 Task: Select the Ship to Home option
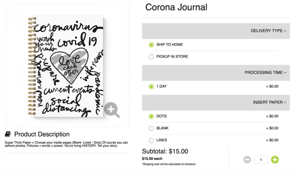[151, 45]
